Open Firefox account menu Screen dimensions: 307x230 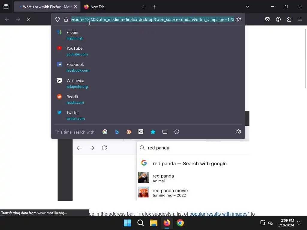(278, 19)
